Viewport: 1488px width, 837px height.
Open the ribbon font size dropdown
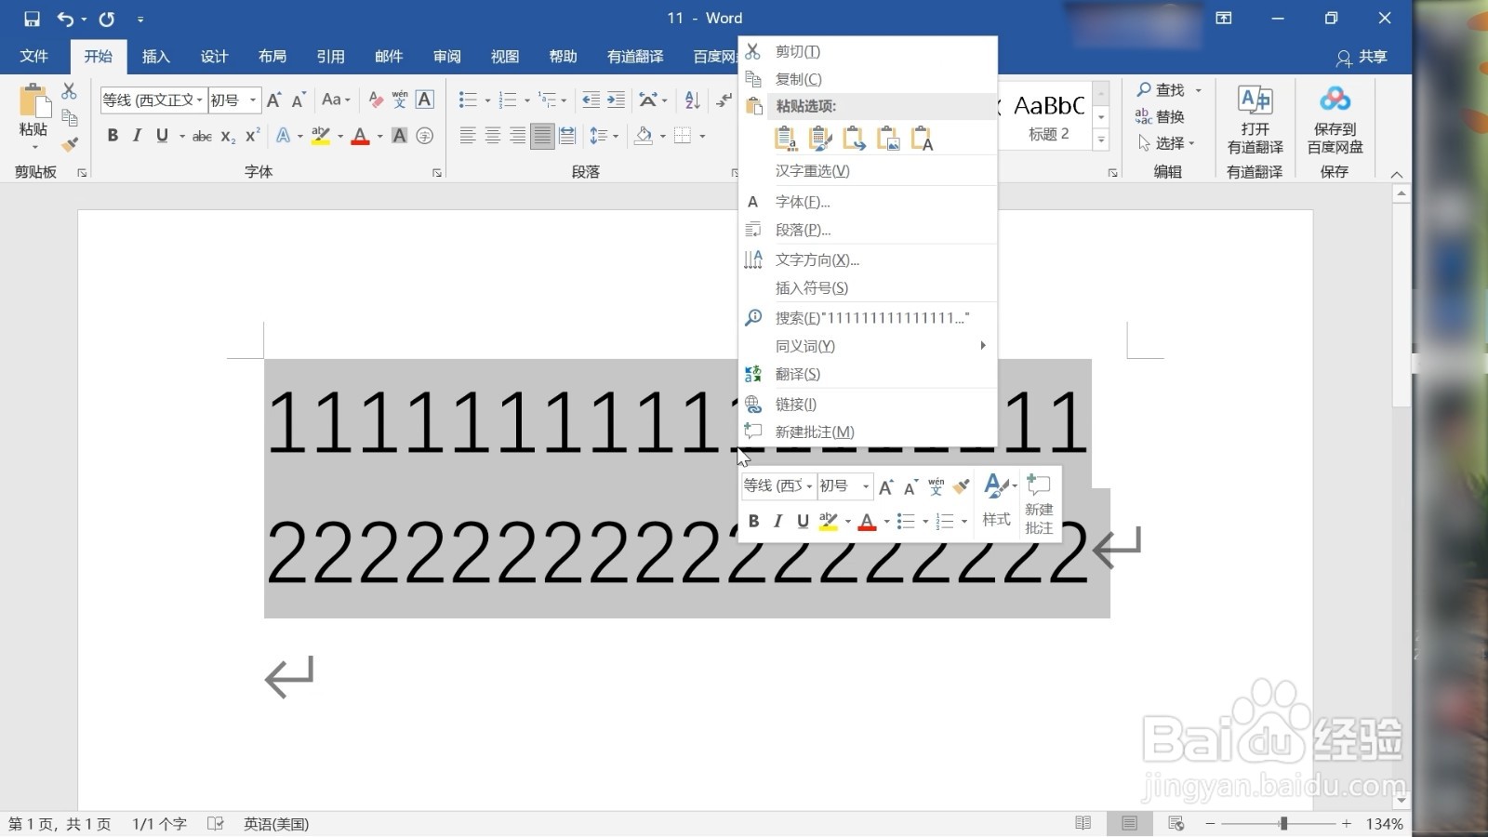pyautogui.click(x=253, y=100)
